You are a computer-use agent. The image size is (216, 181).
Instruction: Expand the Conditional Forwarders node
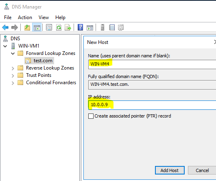click(13, 83)
